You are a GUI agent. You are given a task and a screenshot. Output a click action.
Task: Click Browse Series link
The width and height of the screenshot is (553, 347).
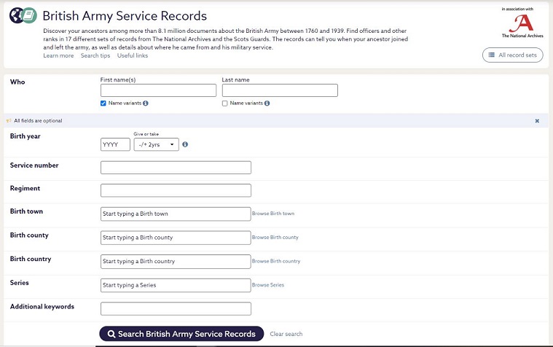pos(267,285)
